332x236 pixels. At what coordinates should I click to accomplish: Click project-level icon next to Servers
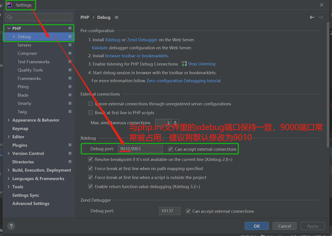click(70, 45)
